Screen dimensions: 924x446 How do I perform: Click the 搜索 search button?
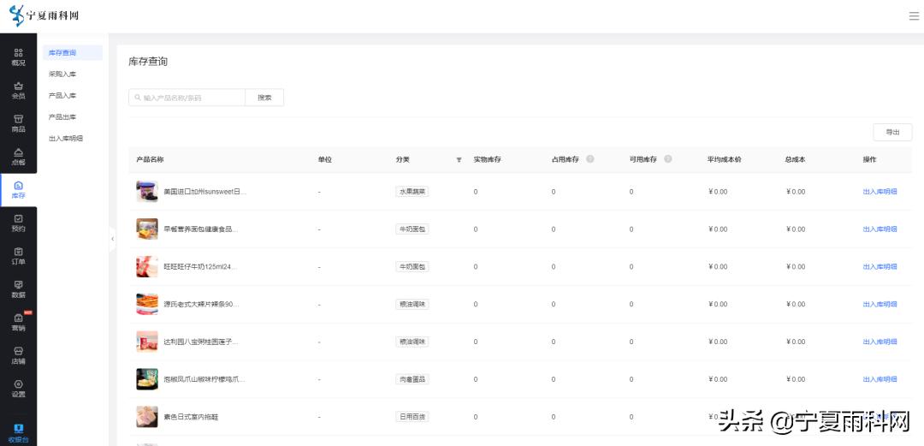(264, 98)
